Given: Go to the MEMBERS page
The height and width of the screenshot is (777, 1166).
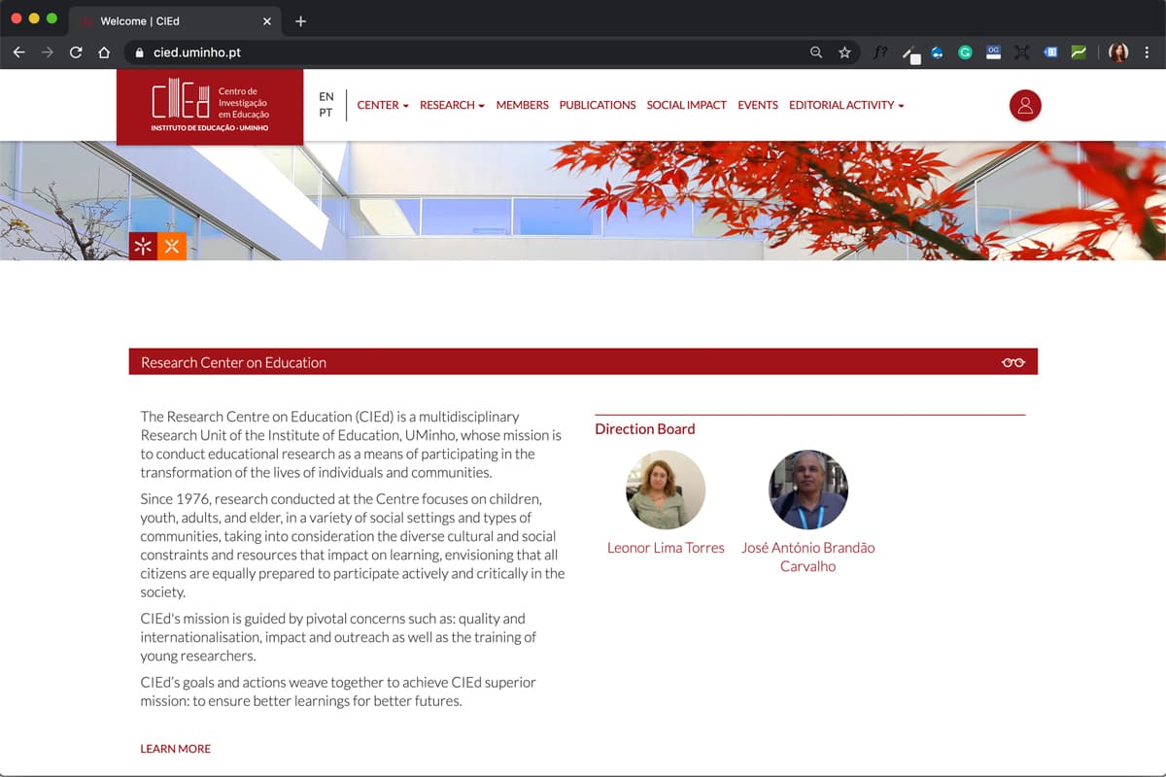Looking at the screenshot, I should [522, 105].
